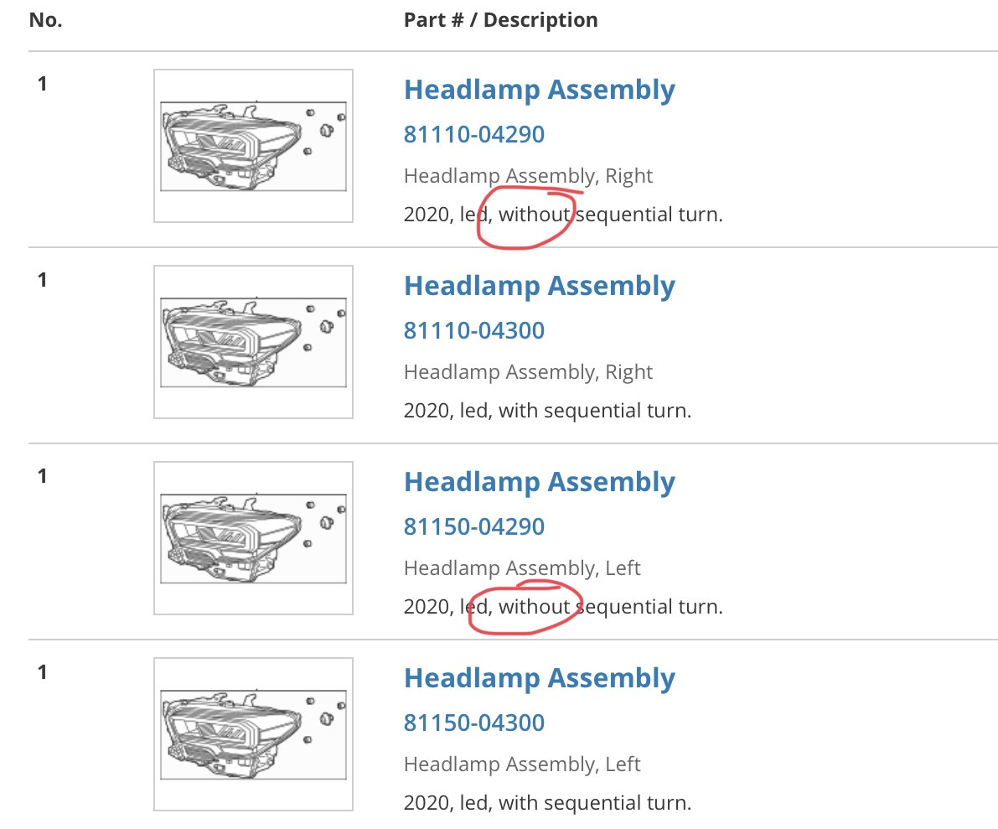Open part number 81150-04300 link
The height and width of the screenshot is (829, 998).
tap(474, 723)
